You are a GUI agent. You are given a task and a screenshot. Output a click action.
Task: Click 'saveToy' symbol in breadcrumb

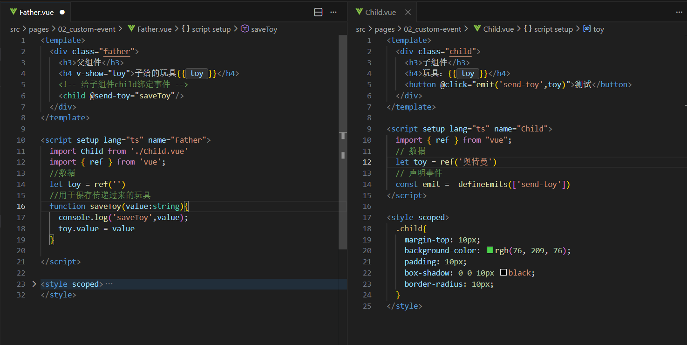[264, 29]
